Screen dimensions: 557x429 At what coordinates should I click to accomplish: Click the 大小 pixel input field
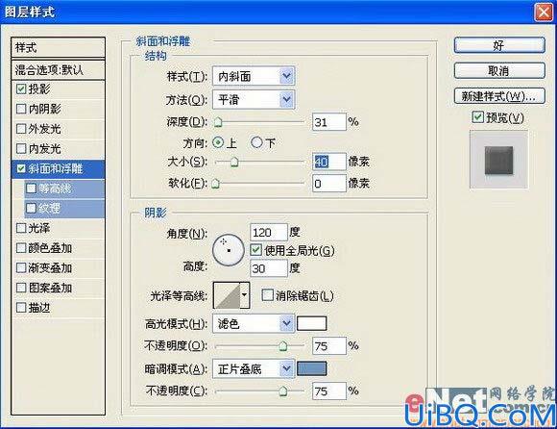point(329,162)
